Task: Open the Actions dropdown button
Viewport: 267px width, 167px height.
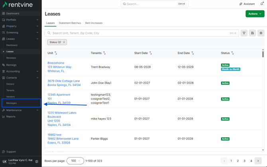Action: [255, 14]
